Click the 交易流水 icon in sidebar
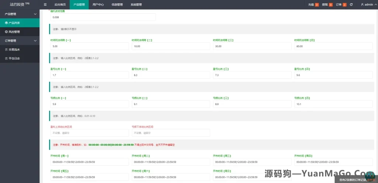Image resolution: width=378 pixels, height=183 pixels. pyautogui.click(x=6, y=49)
